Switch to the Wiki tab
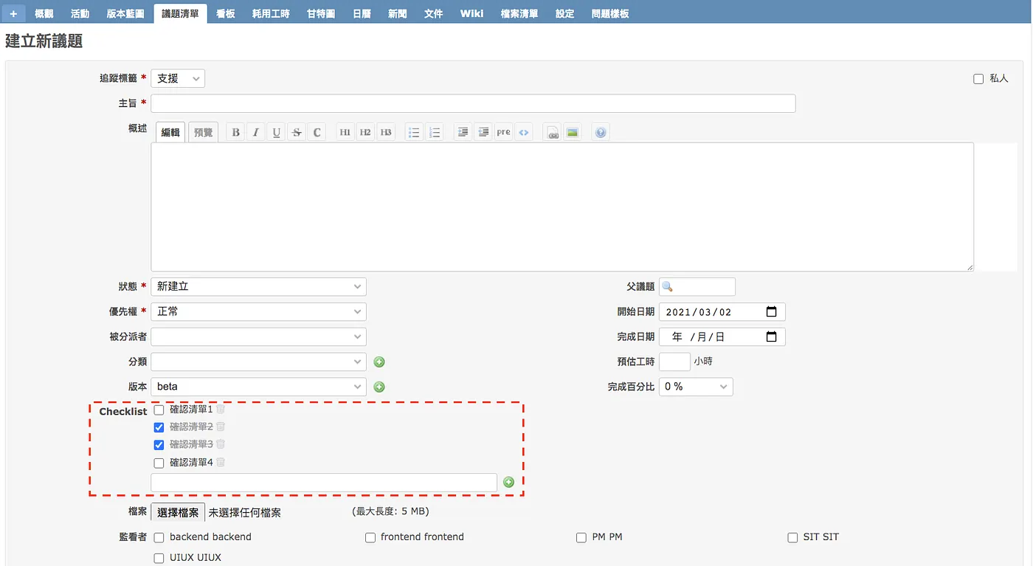The height and width of the screenshot is (566, 1033). (471, 13)
